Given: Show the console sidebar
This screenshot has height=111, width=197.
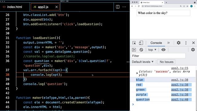Looking at the screenshot, I should 134,50.
